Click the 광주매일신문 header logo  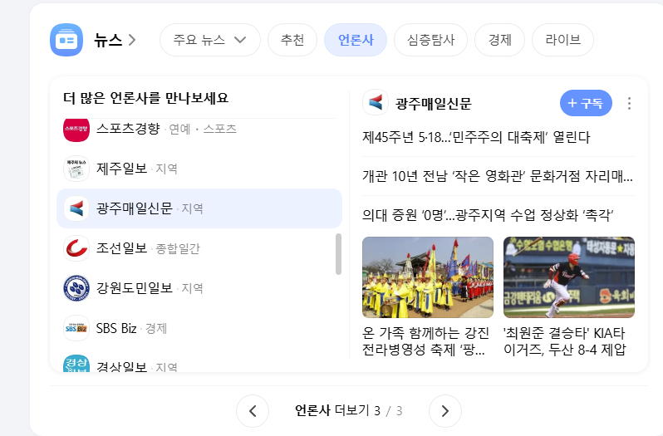[376, 103]
